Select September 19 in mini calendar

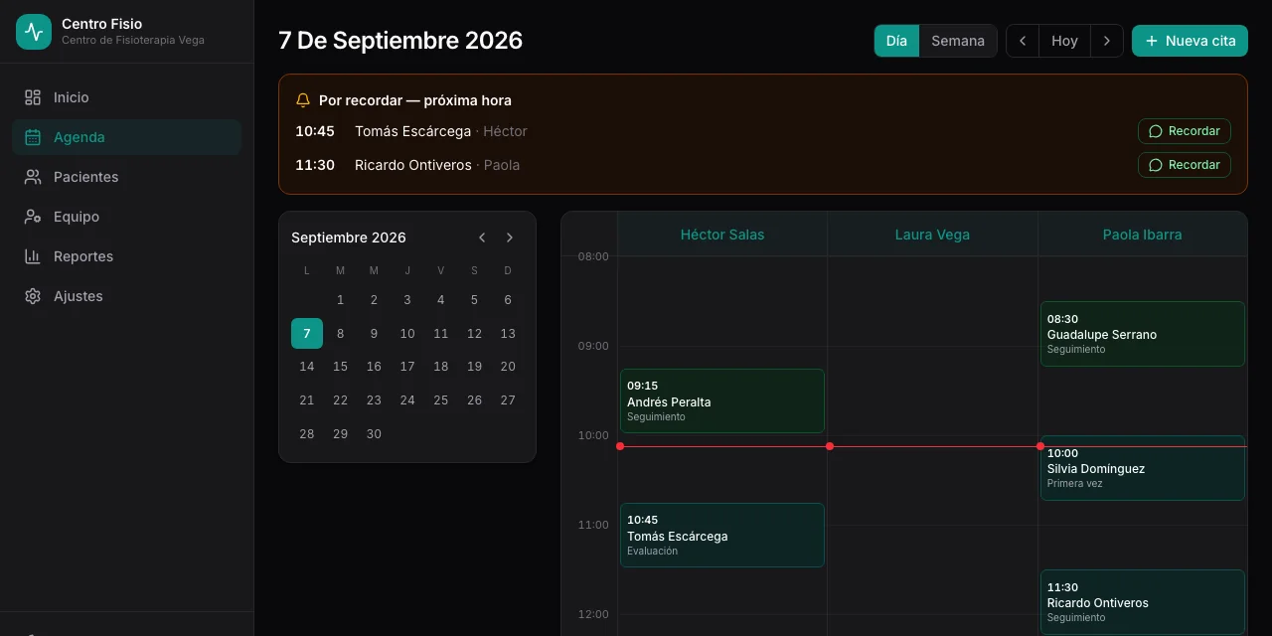pyautogui.click(x=474, y=367)
